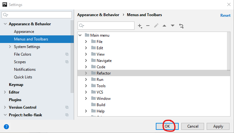Open the Scopes settings page
The width and height of the screenshot is (234, 133).
coord(20,62)
